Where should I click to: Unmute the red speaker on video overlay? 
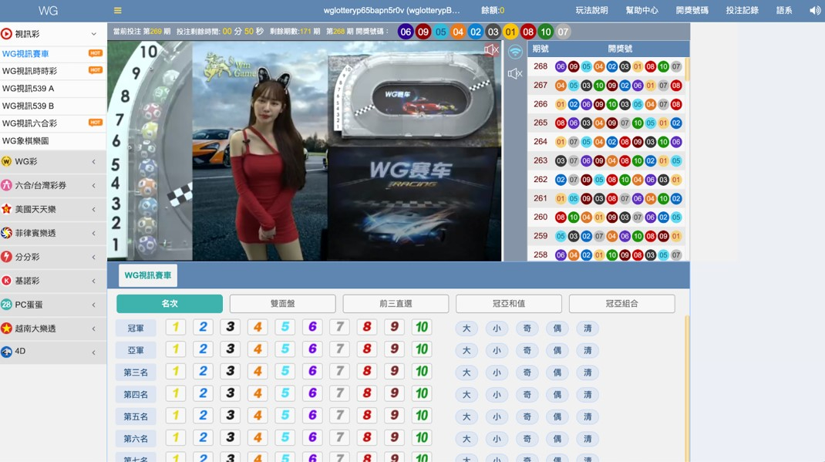490,50
